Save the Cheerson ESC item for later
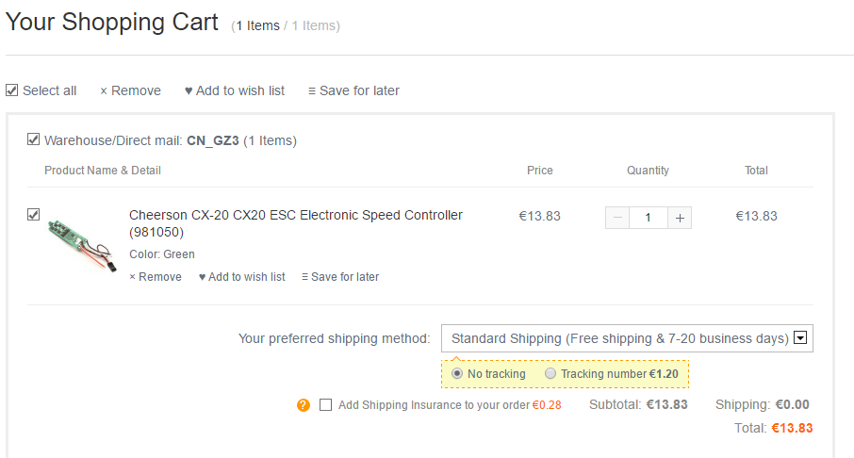 click(340, 277)
